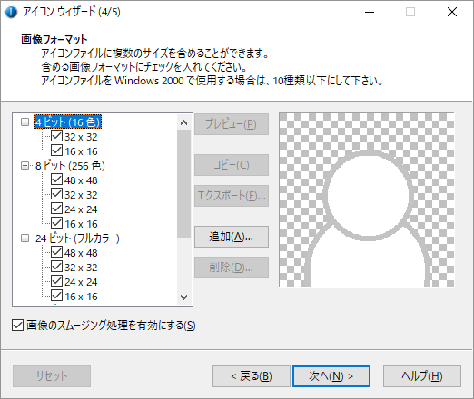Uncheck 32 x 32 under 4 ビット (16 色)
The width and height of the screenshot is (474, 399).
click(56, 136)
